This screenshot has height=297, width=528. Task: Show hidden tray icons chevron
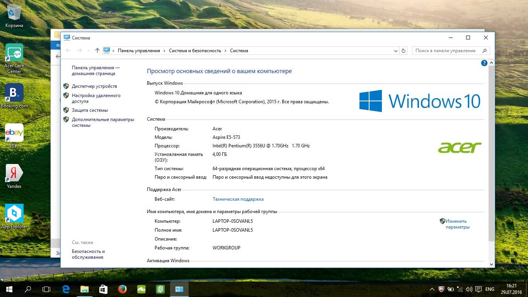point(432,289)
